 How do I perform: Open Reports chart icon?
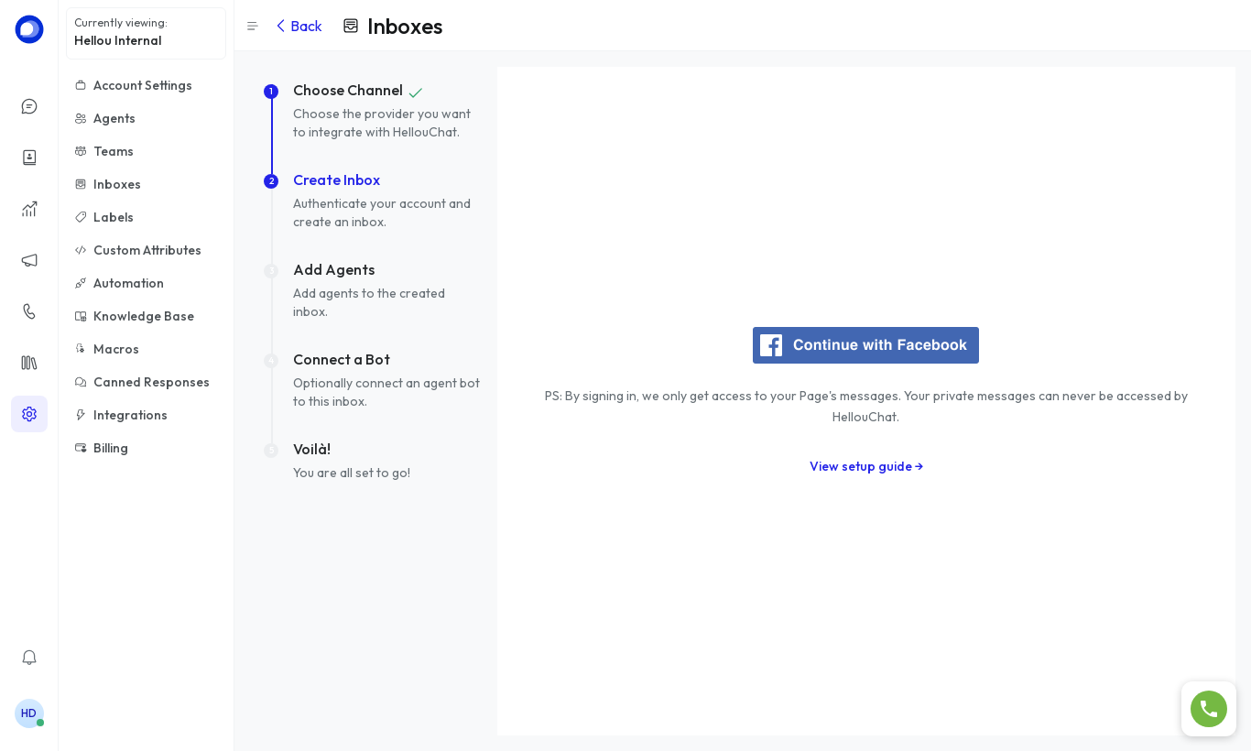(x=29, y=209)
